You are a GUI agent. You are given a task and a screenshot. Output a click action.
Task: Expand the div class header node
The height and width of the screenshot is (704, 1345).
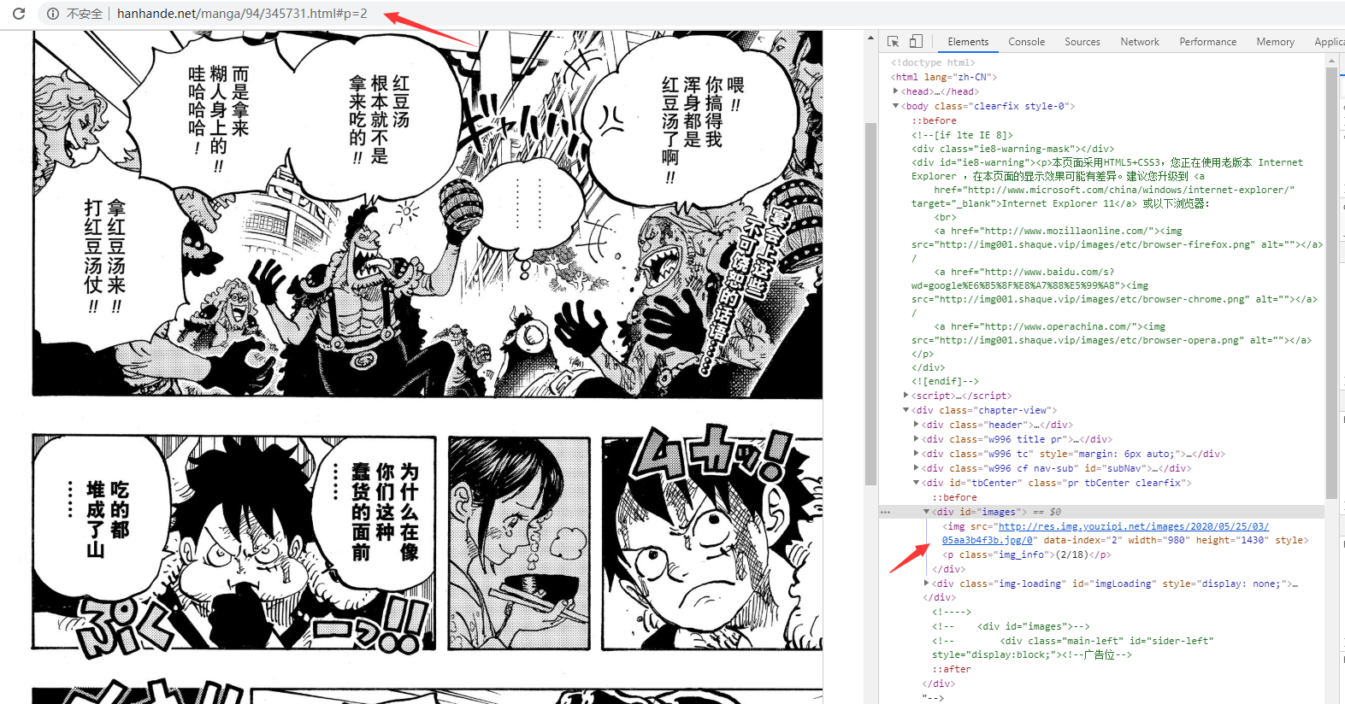(917, 425)
